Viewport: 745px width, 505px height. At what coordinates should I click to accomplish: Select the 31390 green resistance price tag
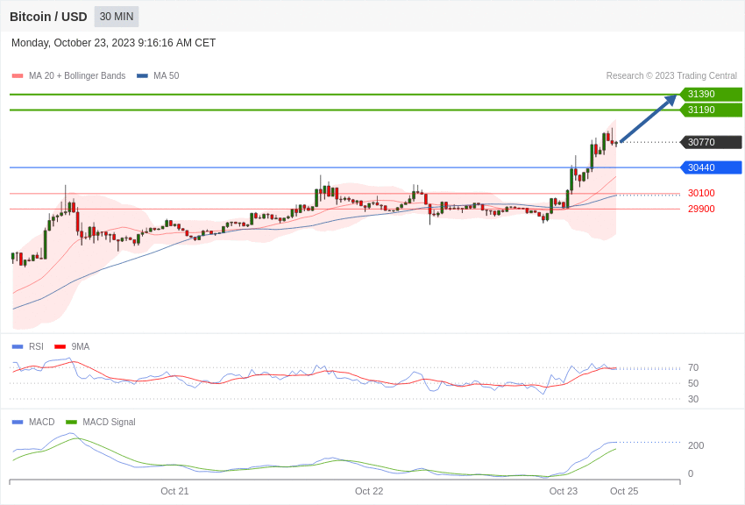coord(711,94)
